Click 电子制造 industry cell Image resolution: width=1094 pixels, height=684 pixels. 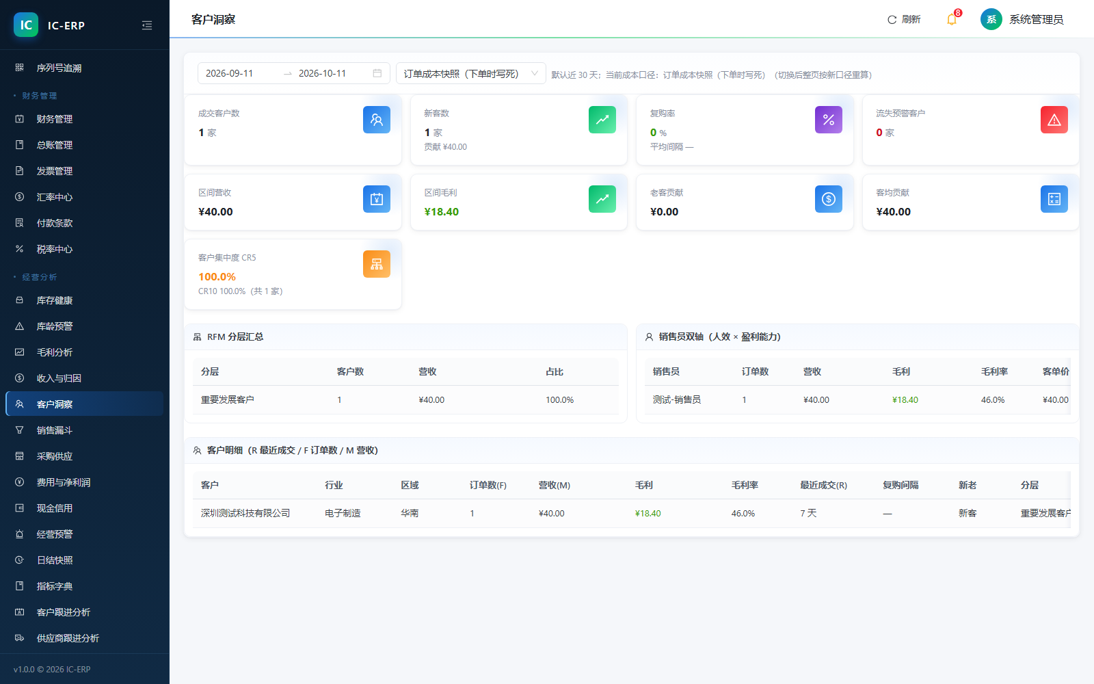343,514
